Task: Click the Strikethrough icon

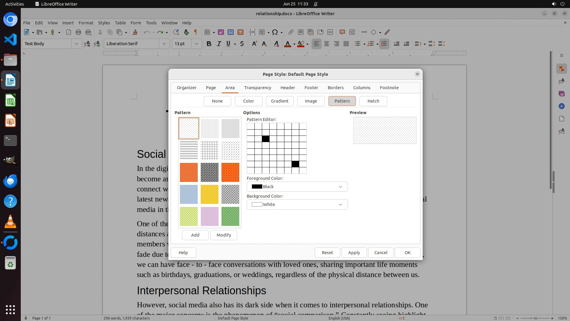Action: coord(242,44)
